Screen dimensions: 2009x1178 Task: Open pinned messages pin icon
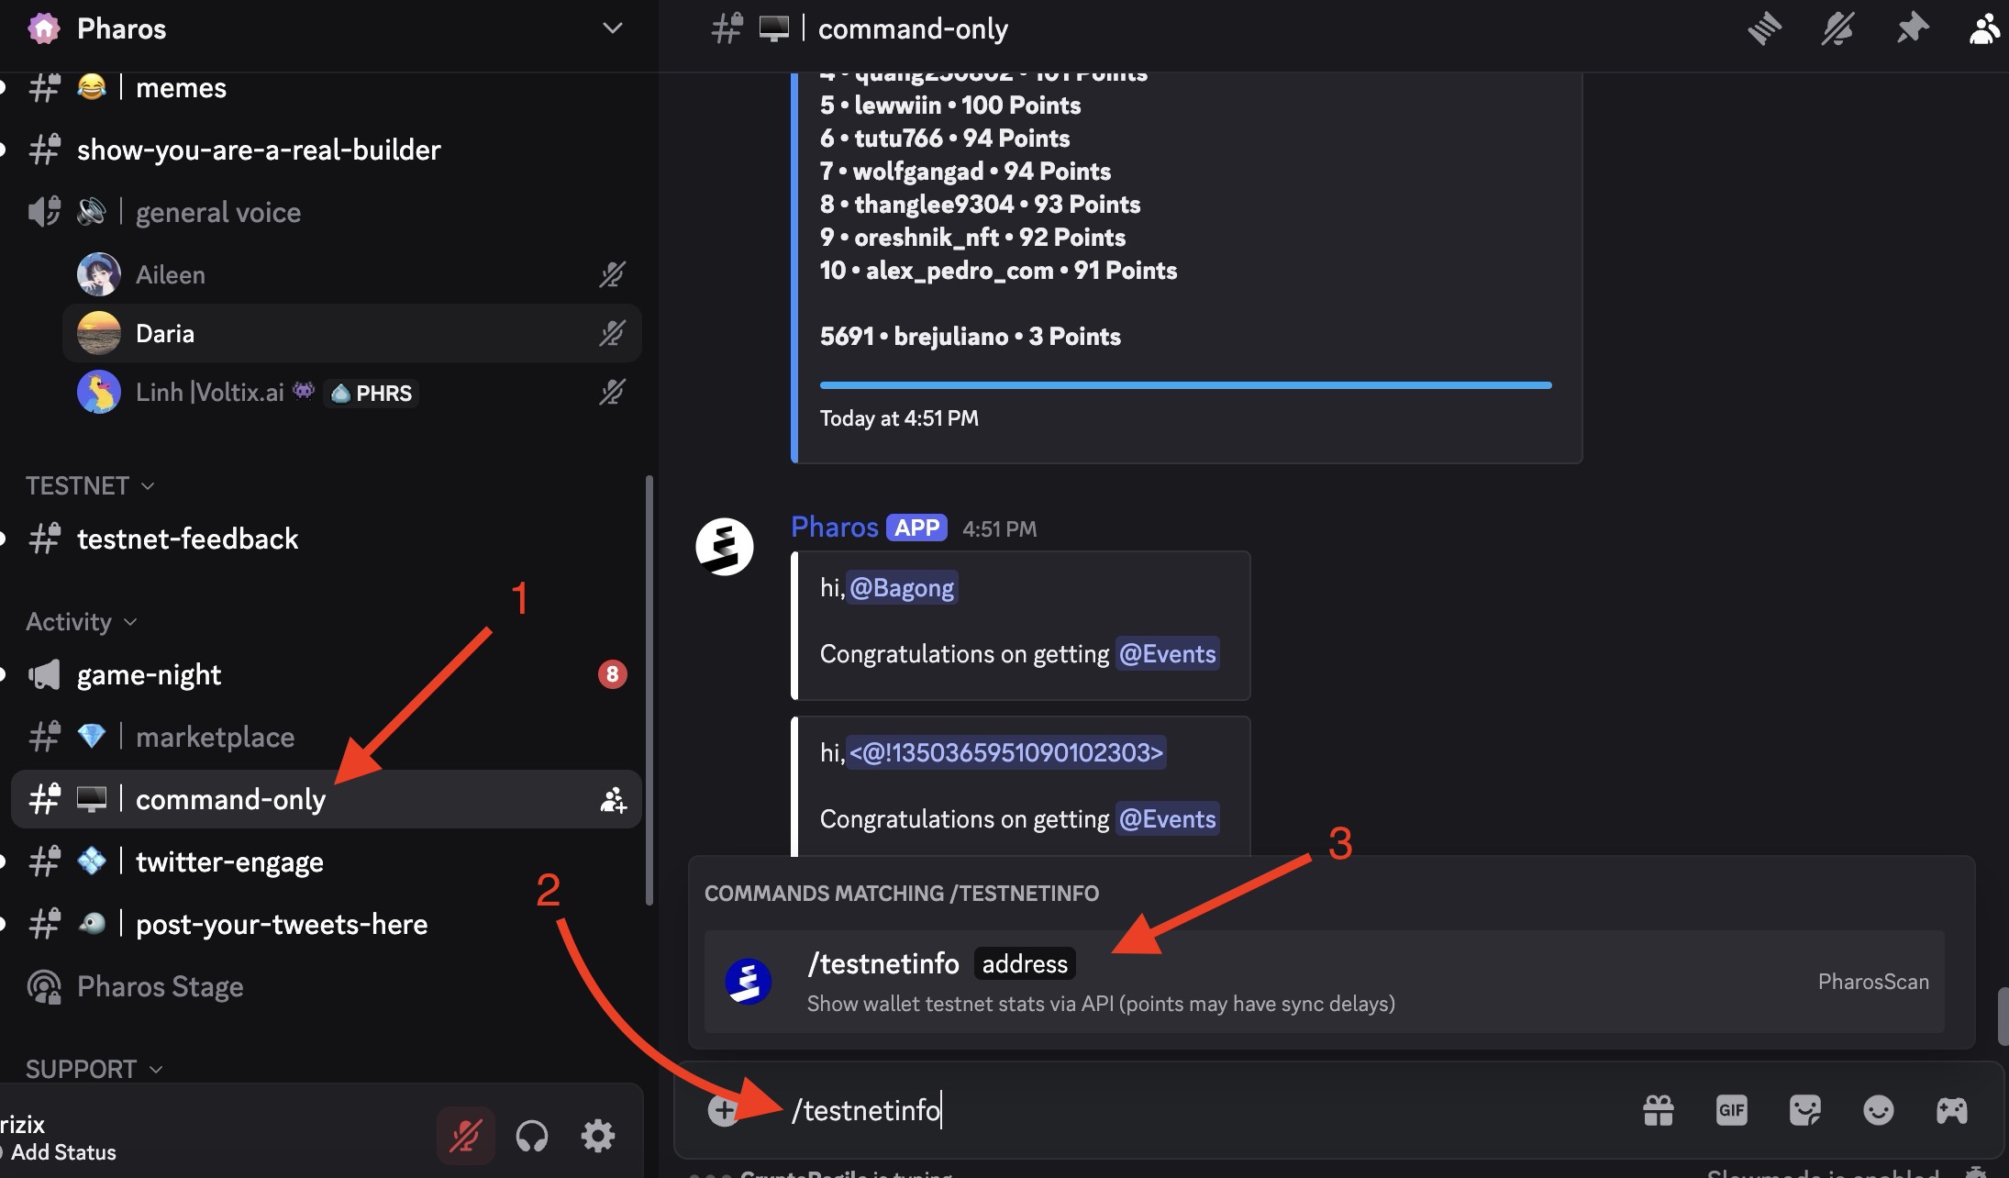point(1912,28)
